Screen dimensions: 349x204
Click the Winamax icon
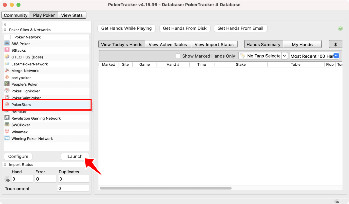tap(7, 132)
